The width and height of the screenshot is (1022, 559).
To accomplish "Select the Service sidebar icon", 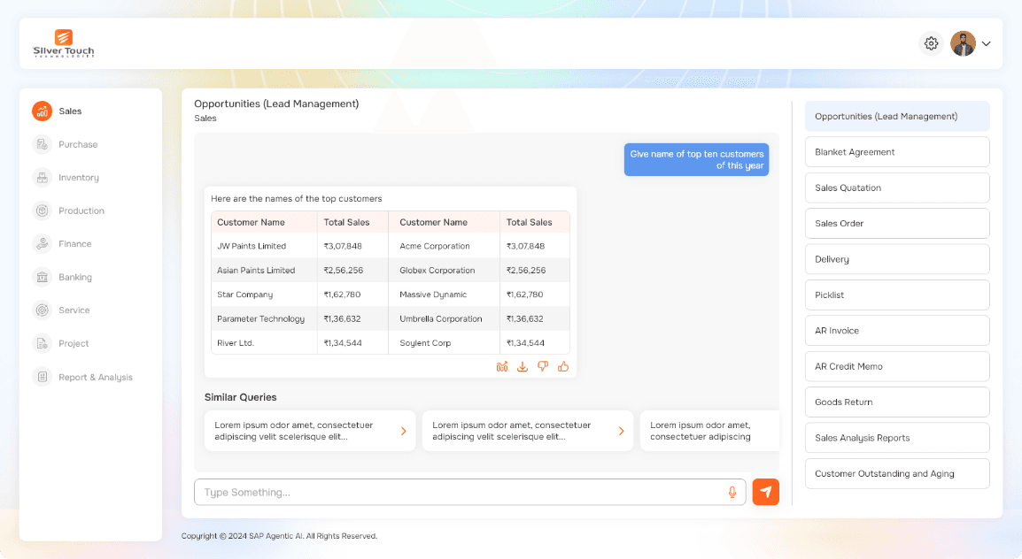I will pos(42,310).
